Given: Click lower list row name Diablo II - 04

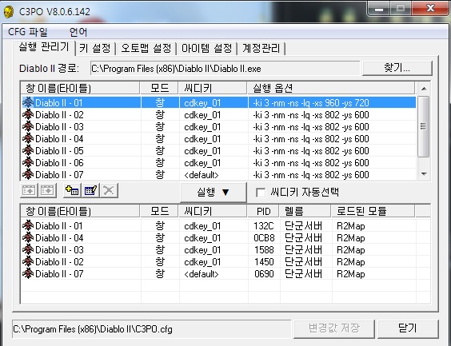Looking at the screenshot, I should click(x=59, y=238).
